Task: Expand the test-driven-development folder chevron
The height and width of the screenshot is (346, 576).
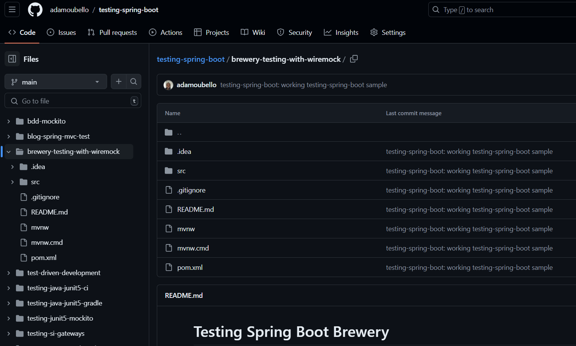Action: pyautogui.click(x=9, y=273)
